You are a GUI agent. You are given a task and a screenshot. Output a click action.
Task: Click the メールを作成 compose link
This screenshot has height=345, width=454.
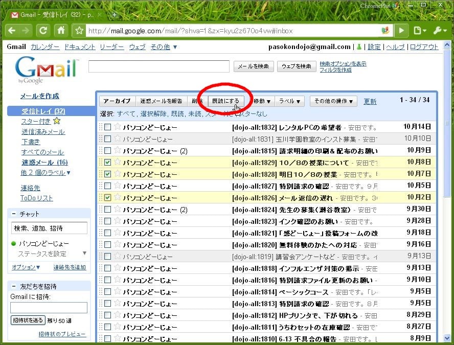(x=39, y=96)
